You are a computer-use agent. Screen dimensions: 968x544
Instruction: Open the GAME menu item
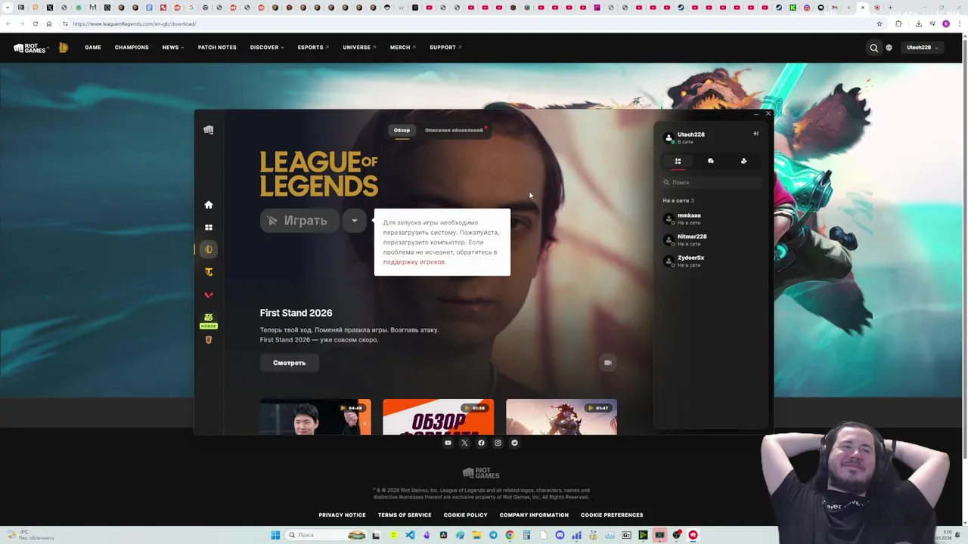93,48
